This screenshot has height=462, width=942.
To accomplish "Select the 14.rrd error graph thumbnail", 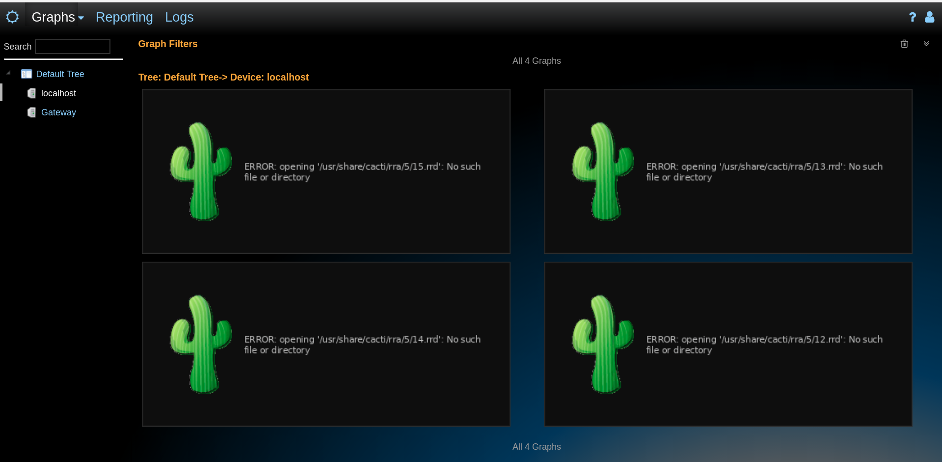I will [x=325, y=344].
